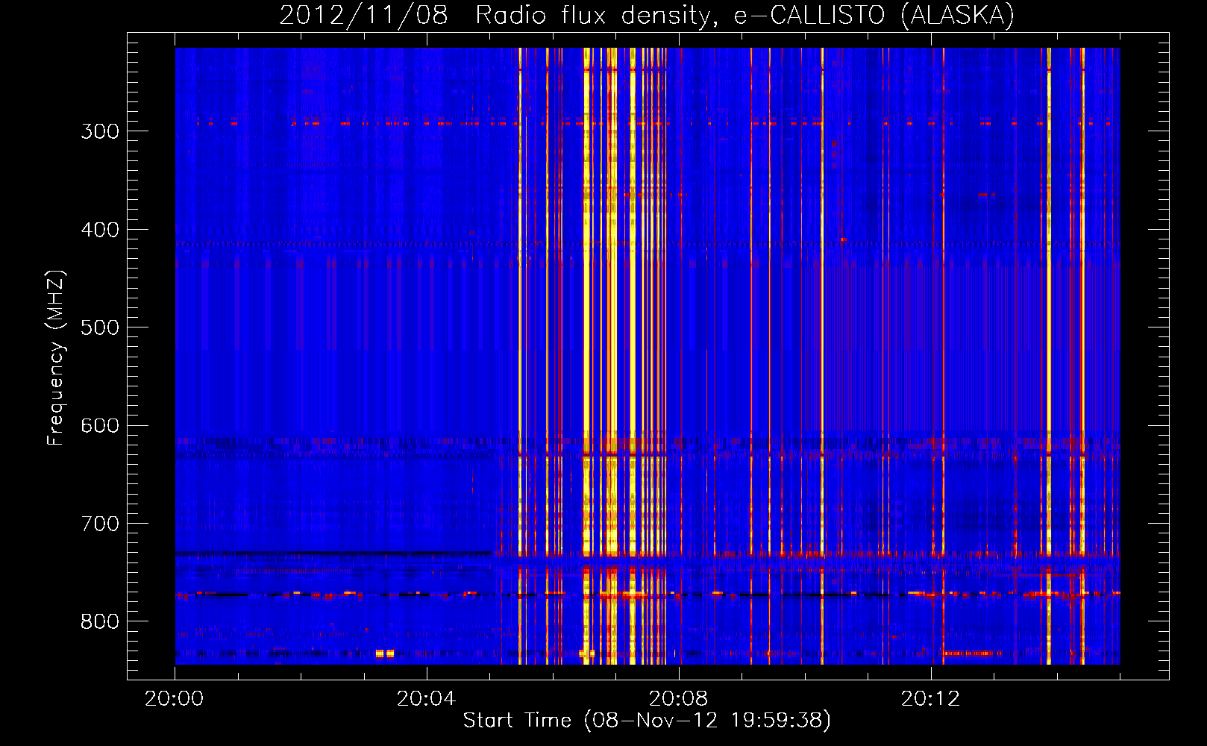Viewport: 1207px width, 746px height.
Task: Click the 20:08 time tick label
Action: click(678, 699)
